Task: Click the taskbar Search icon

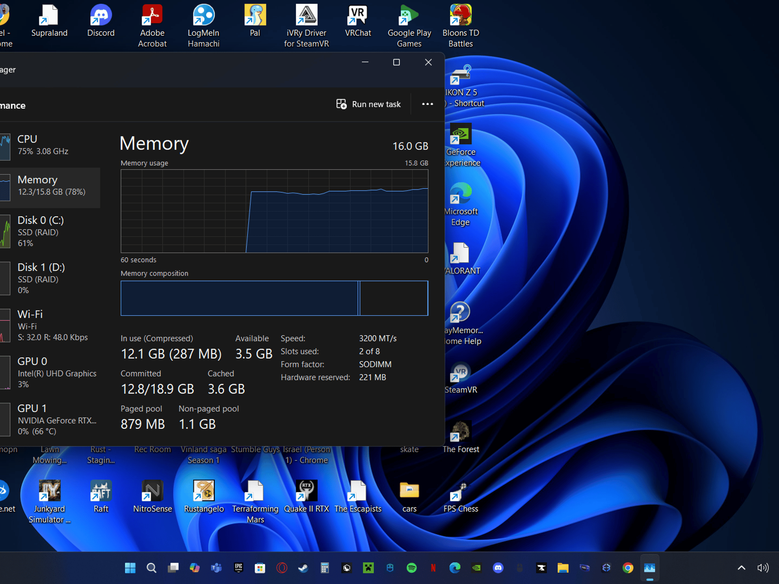Action: pos(151,568)
